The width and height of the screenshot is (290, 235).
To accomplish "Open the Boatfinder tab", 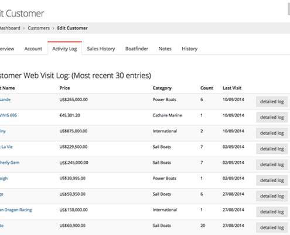I will coord(137,49).
